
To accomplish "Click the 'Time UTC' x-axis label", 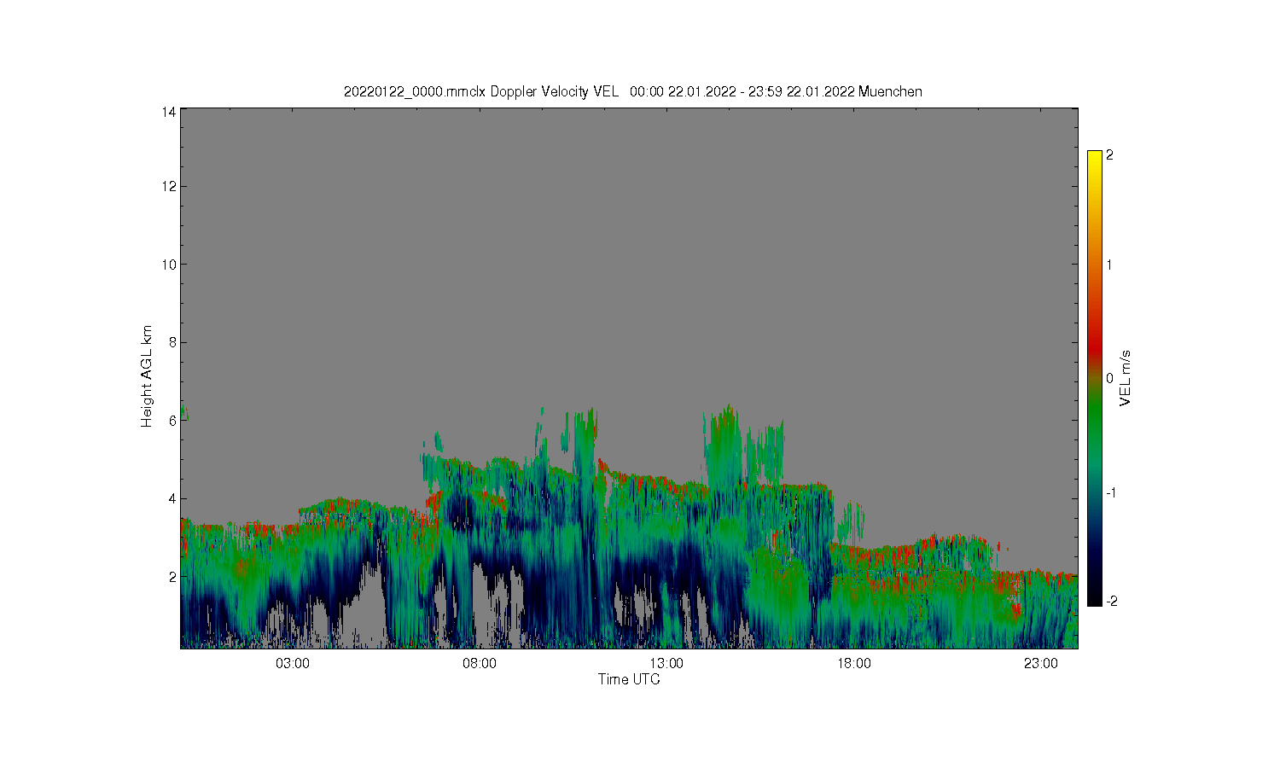I will point(629,679).
